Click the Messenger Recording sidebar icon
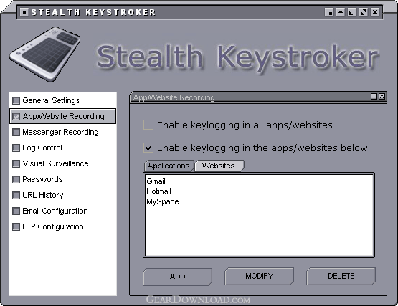398x306 pixels. (16, 132)
